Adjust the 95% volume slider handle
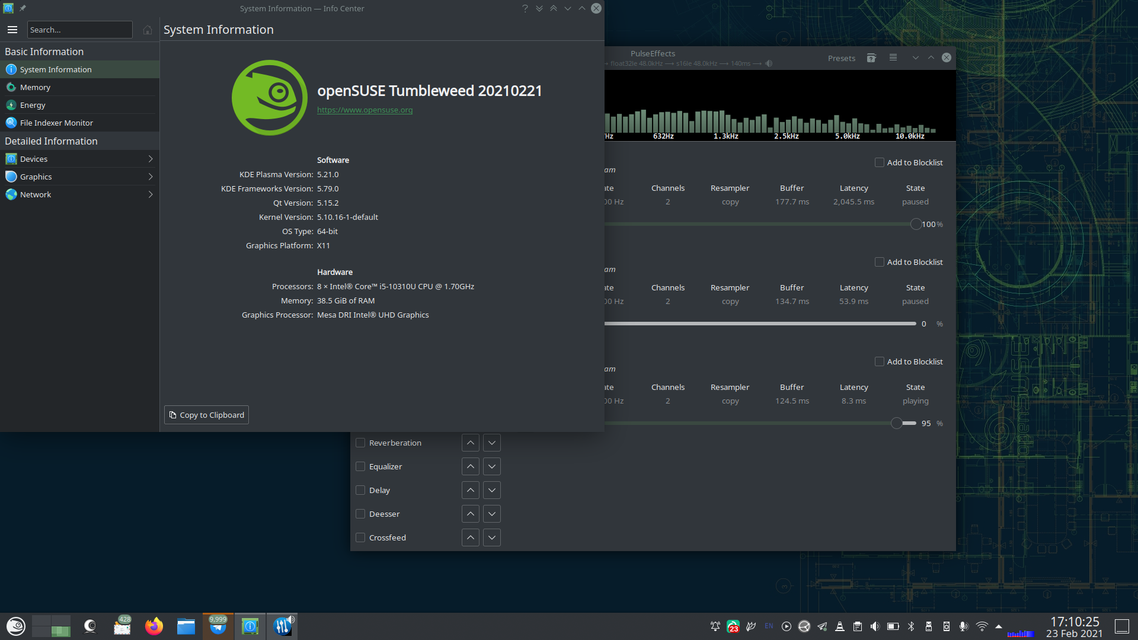Viewport: 1138px width, 640px height. click(897, 423)
